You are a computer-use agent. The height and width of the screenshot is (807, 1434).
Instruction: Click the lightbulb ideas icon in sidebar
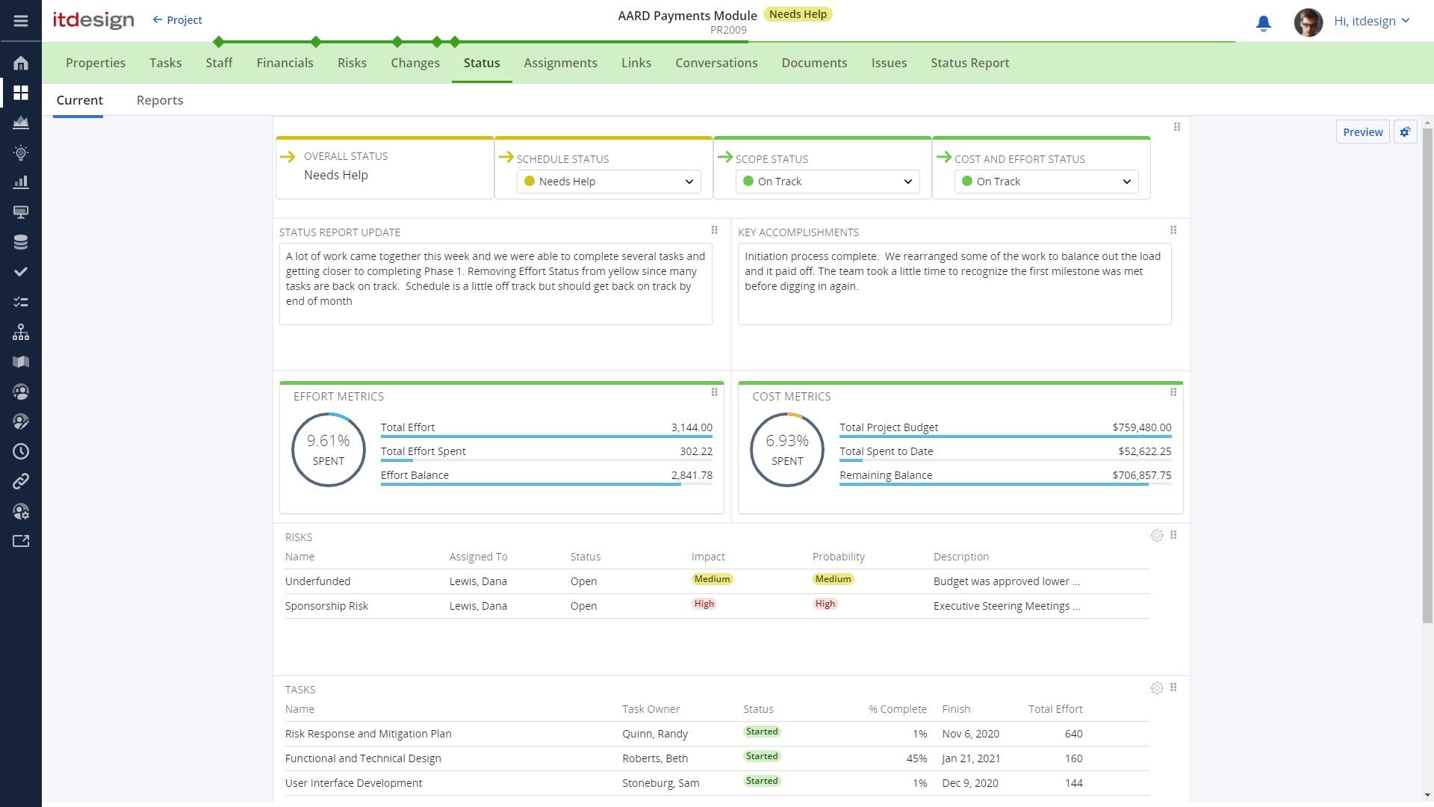point(21,152)
